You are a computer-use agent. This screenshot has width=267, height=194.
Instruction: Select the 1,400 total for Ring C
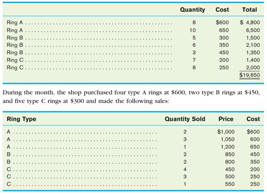[252, 60]
